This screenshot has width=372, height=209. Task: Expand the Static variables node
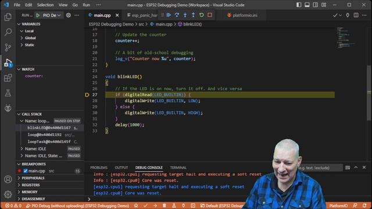pyautogui.click(x=29, y=45)
